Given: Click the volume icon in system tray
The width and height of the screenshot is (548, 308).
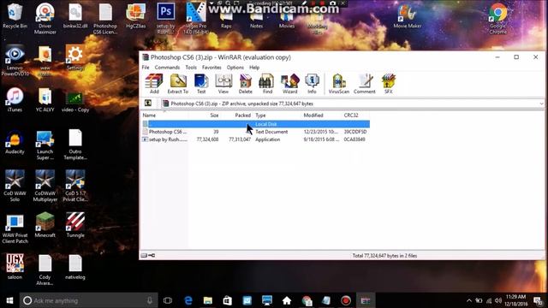Looking at the screenshot, I should pyautogui.click(x=498, y=300).
